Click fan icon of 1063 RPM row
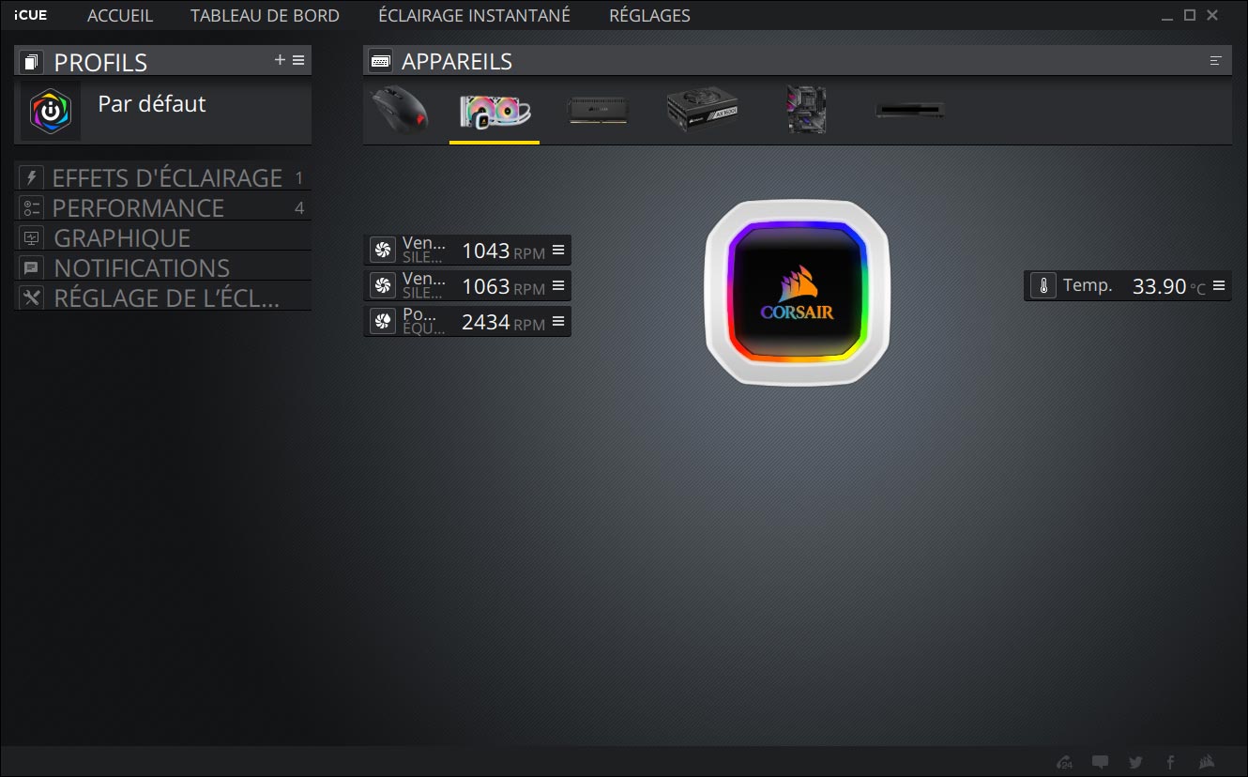Image resolution: width=1248 pixels, height=777 pixels. pyautogui.click(x=382, y=286)
